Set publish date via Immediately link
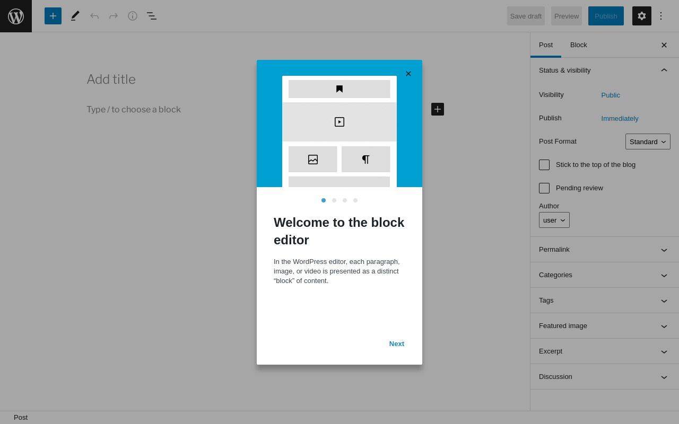679x424 pixels. (x=620, y=119)
